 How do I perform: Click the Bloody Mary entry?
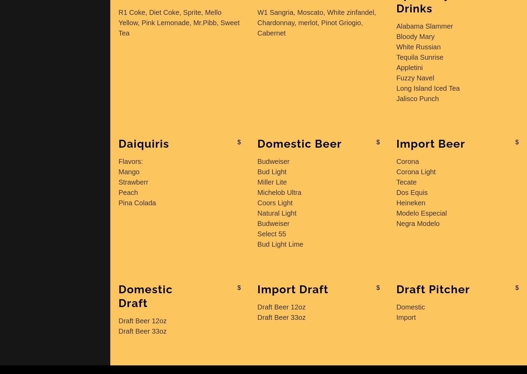click(415, 37)
